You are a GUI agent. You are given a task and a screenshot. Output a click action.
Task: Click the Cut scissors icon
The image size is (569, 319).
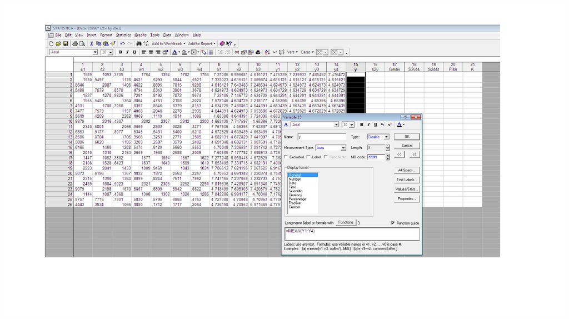[92, 43]
